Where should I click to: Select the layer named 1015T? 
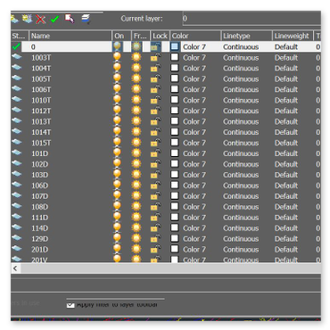click(x=41, y=143)
